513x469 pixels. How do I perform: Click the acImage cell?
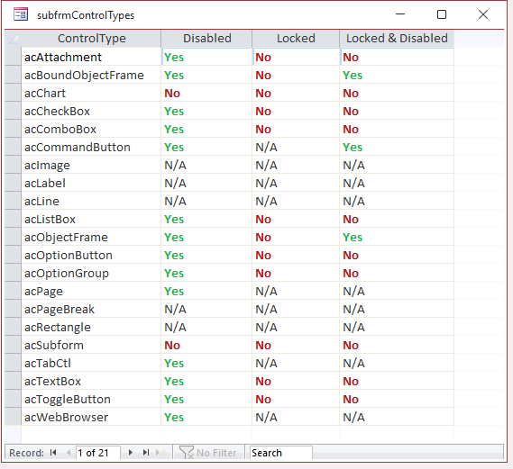click(x=91, y=165)
